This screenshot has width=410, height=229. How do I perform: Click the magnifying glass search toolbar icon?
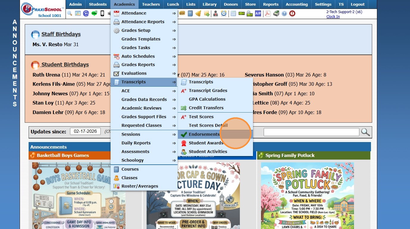(69, 13)
